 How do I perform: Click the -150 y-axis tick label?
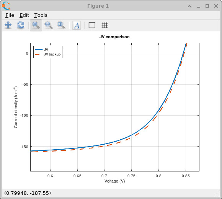click(24, 147)
